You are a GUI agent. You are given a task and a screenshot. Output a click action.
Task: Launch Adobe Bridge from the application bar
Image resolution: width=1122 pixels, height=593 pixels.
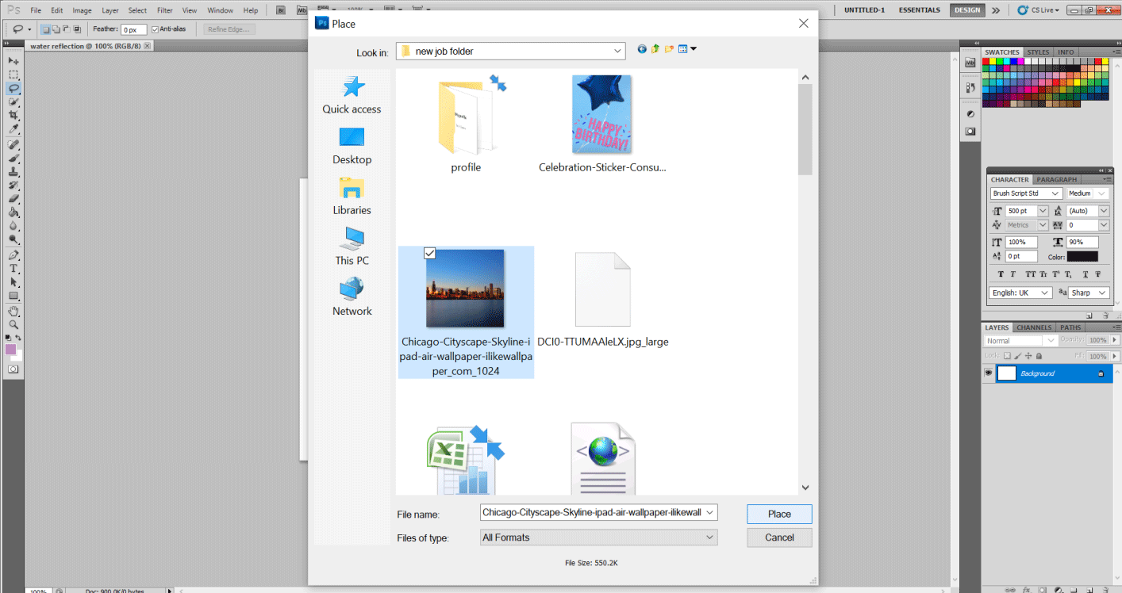point(282,10)
